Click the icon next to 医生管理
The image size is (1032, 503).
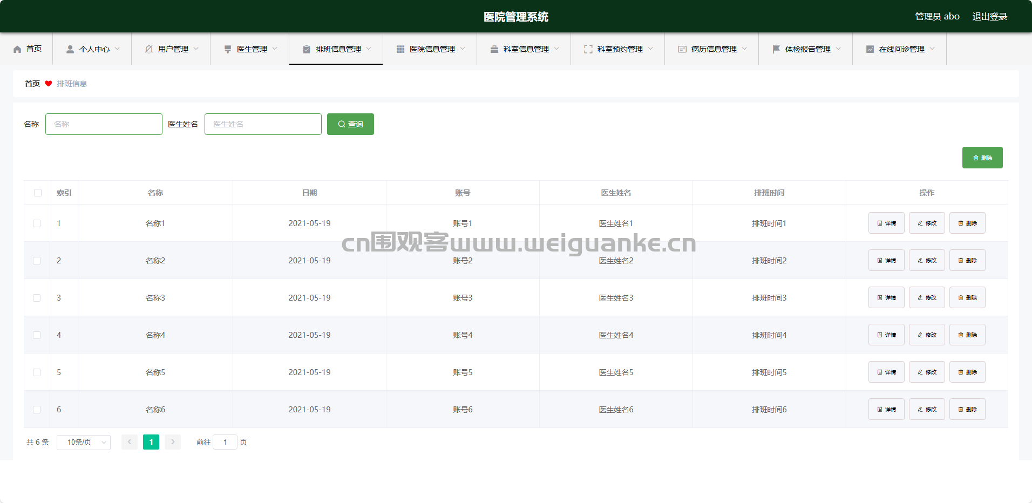click(228, 49)
